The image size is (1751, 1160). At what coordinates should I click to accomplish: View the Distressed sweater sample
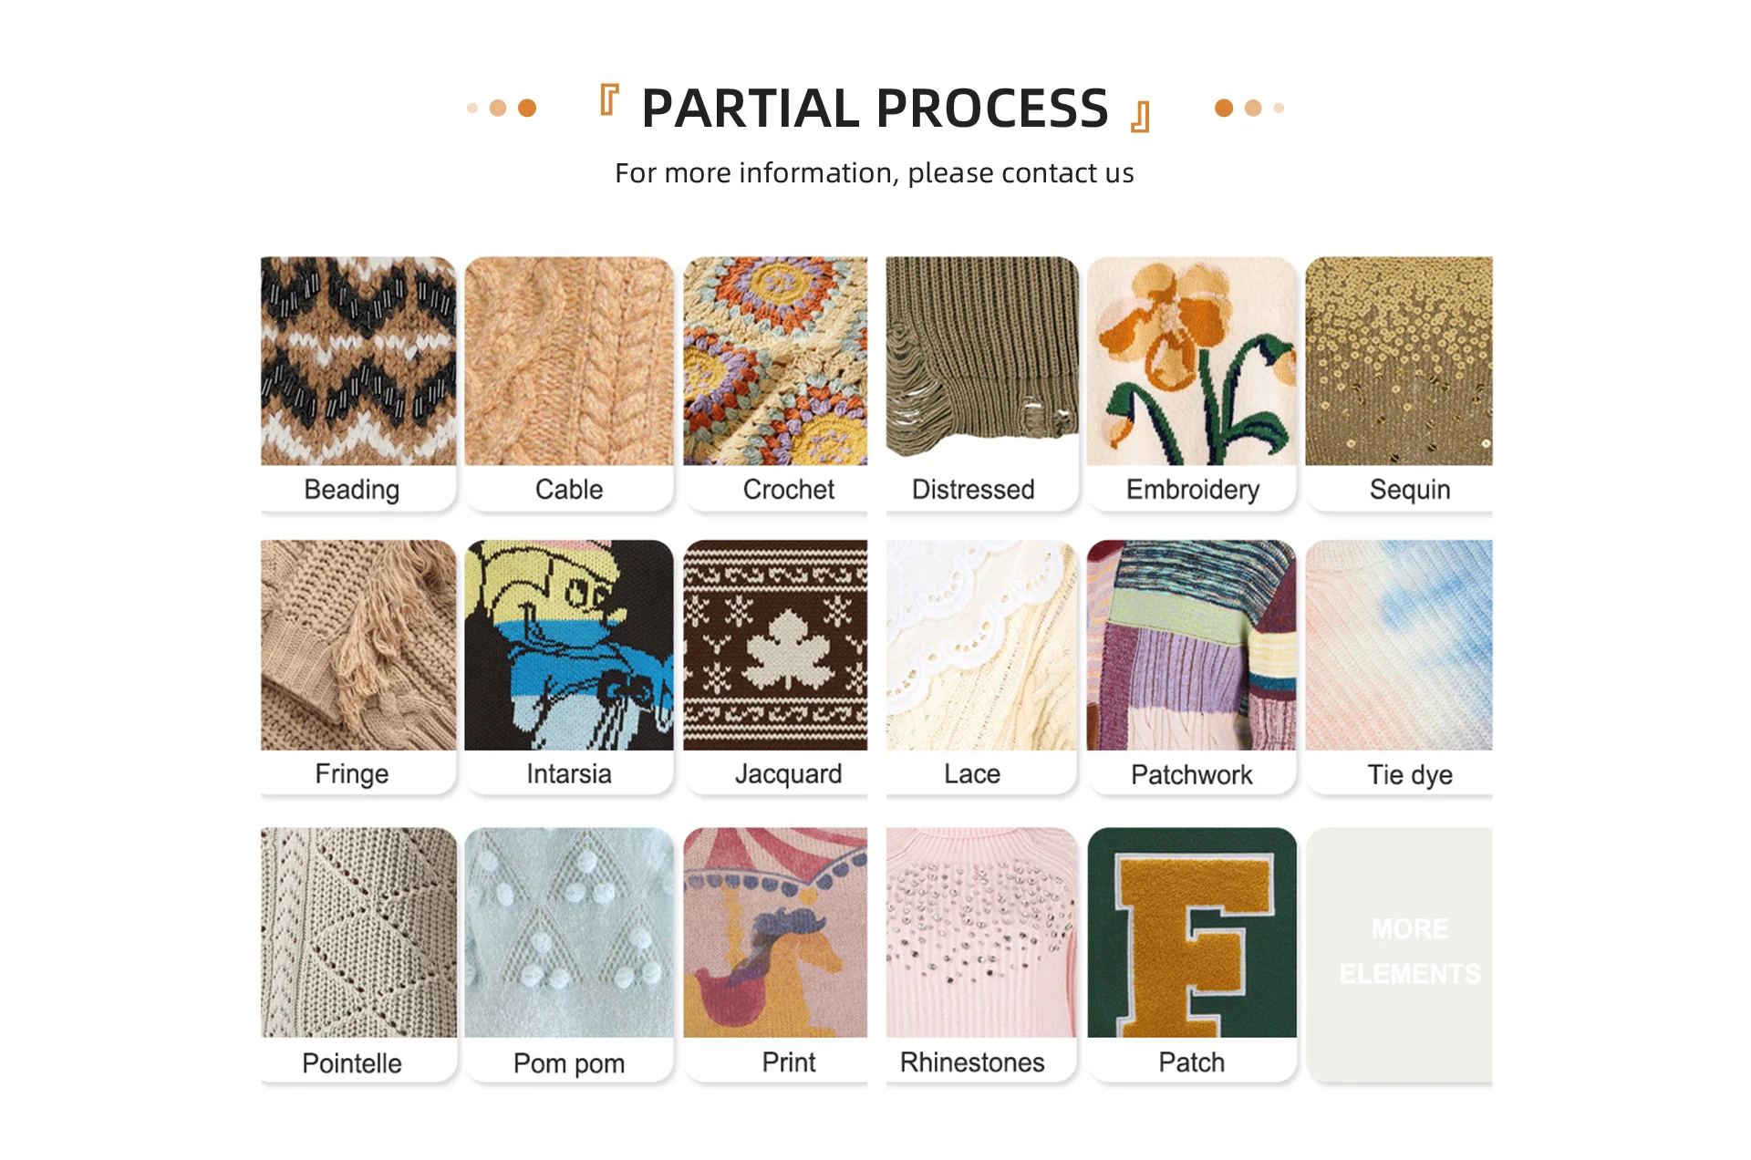[982, 361]
